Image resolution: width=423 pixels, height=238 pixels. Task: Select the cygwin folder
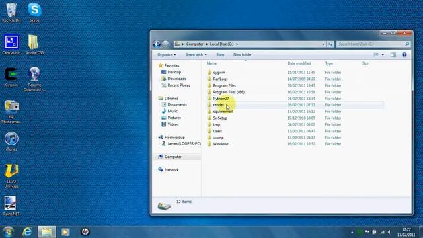(x=219, y=73)
